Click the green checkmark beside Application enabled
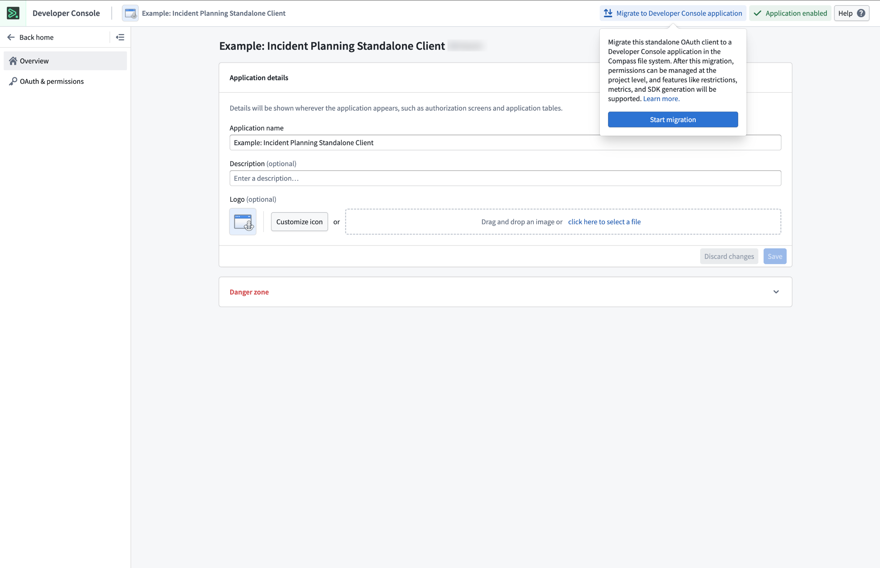The height and width of the screenshot is (568, 880). pos(757,13)
